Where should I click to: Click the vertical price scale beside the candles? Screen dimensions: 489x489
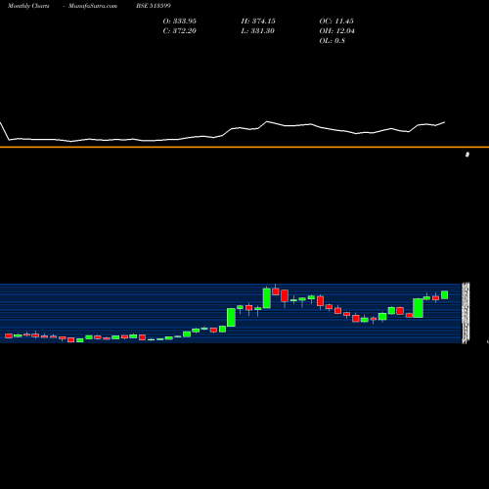466,313
